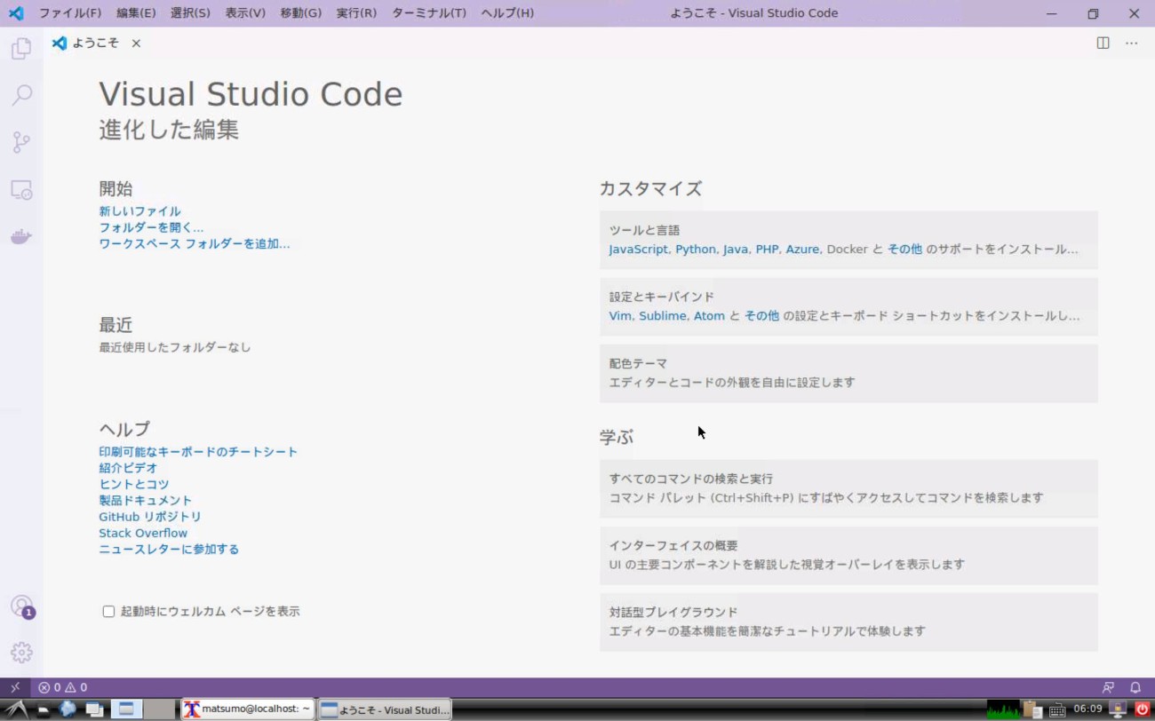This screenshot has height=721, width=1155.
Task: Open the 実行(R) menu
Action: (356, 13)
